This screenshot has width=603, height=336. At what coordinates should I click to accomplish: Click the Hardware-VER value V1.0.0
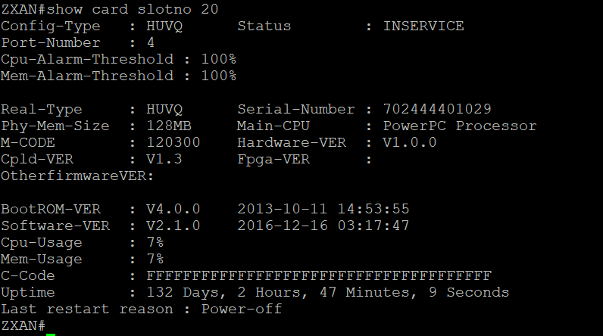[x=409, y=142]
